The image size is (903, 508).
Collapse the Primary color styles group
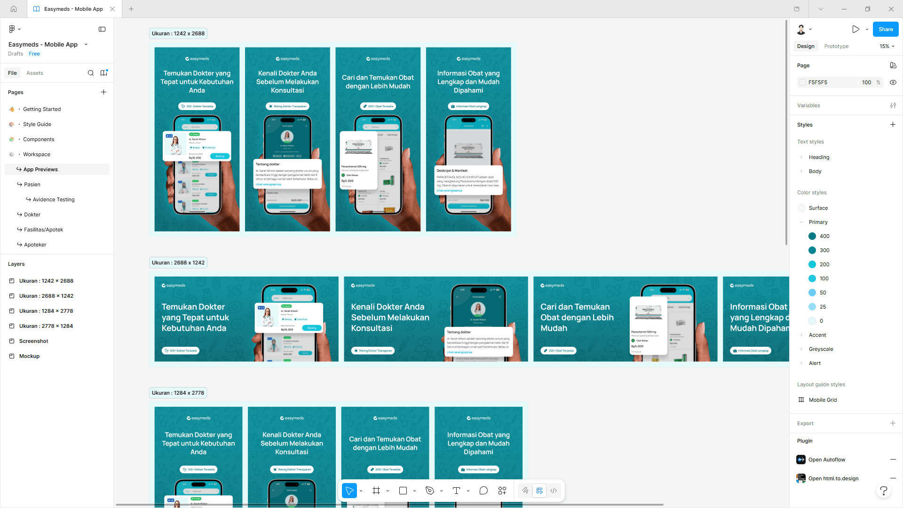click(x=801, y=222)
